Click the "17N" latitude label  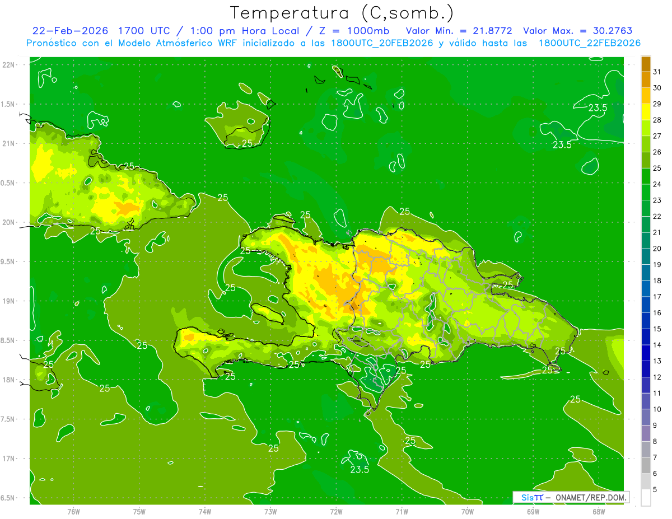(x=8, y=459)
